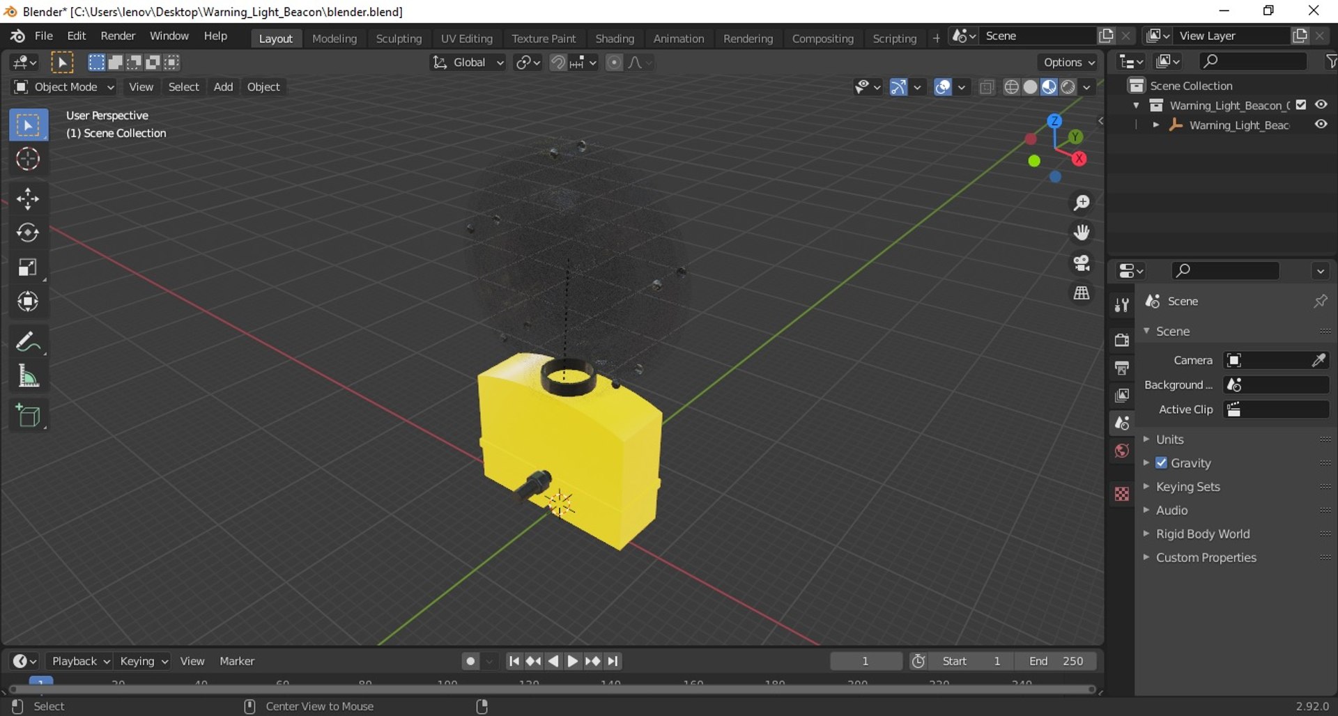Switch to the Sculpting workspace tab
This screenshot has height=716, width=1338.
[x=399, y=38]
